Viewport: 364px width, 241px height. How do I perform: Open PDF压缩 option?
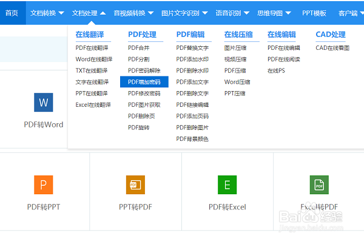coord(235,70)
